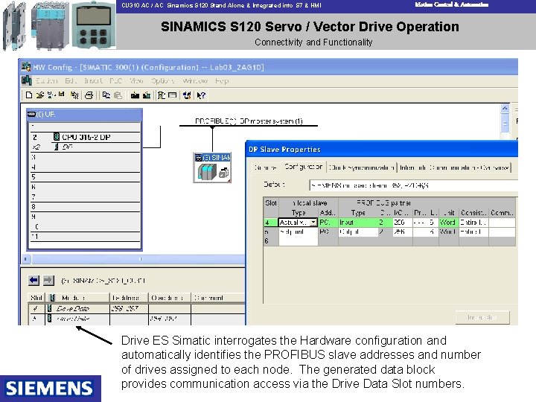Click the Drive Data module in slot 4
The height and width of the screenshot is (402, 536).
78,309
